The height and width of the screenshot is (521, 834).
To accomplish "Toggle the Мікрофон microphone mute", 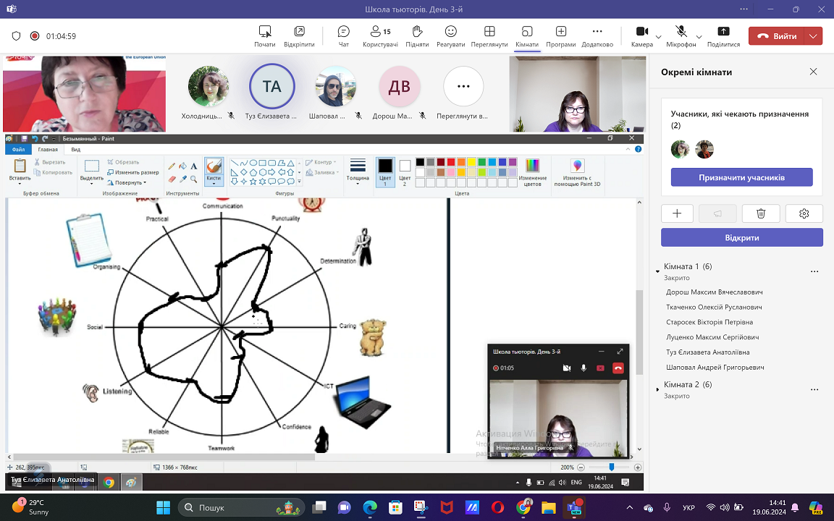I will coord(681,36).
